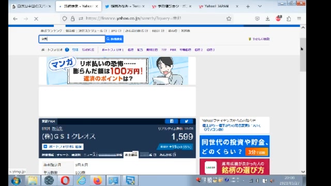
Task: Open the 詳細情報 stock tab
Action: pyautogui.click(x=48, y=155)
